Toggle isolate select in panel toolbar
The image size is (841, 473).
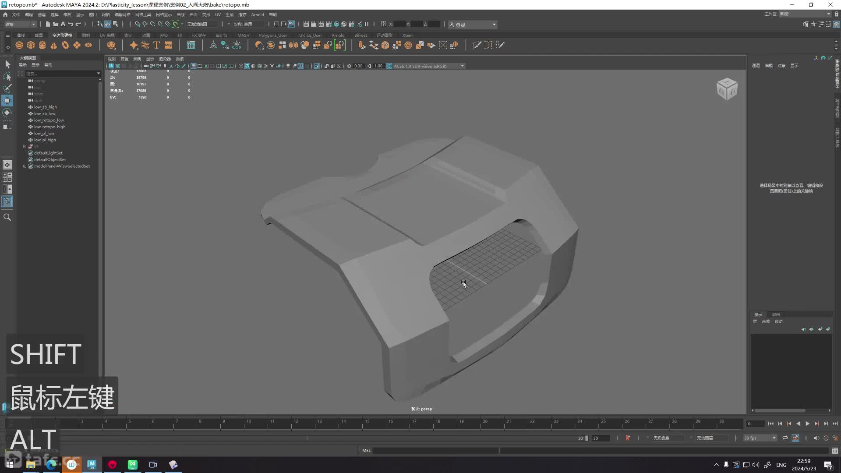(317, 66)
